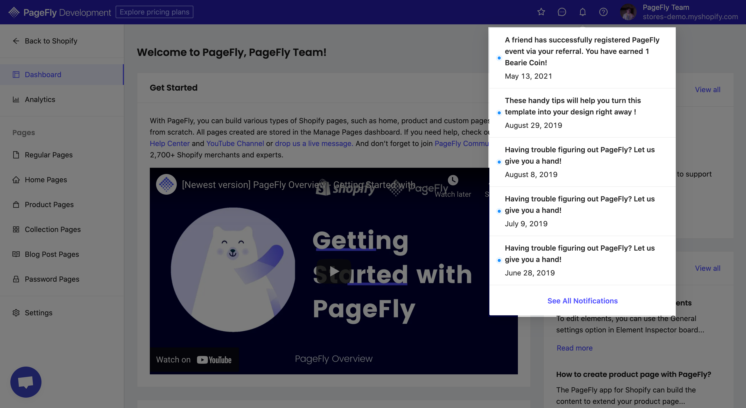Click drop us a live message link
The image size is (746, 408).
[x=314, y=143]
